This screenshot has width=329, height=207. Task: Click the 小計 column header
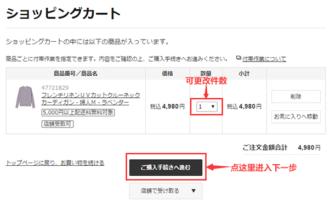pyautogui.click(x=244, y=74)
